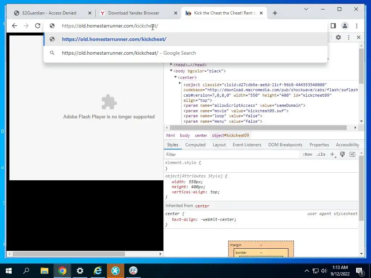Screen dimensions: 371x278
Task: Expand the object element node
Action: 180,83
